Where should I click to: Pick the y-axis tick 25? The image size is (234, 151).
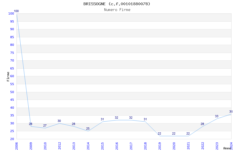[x=12, y=131]
